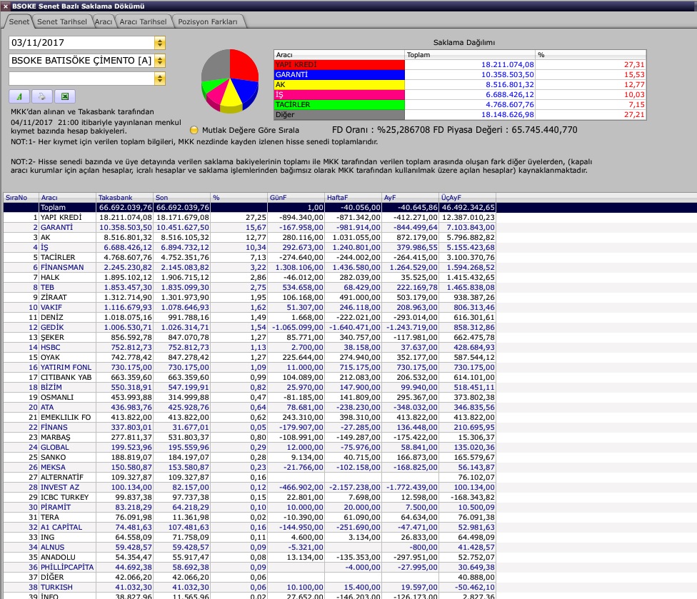Image resolution: width=697 pixels, height=599 pixels.
Task: Sort the table by the Takasbank column header
Action: pos(124,198)
